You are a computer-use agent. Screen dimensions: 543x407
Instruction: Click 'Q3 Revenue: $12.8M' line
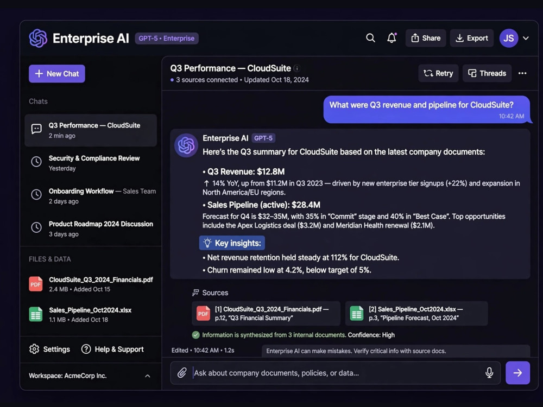244,171
